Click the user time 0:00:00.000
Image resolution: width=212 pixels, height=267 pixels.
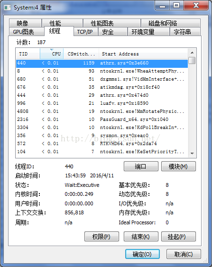[x=79, y=203]
